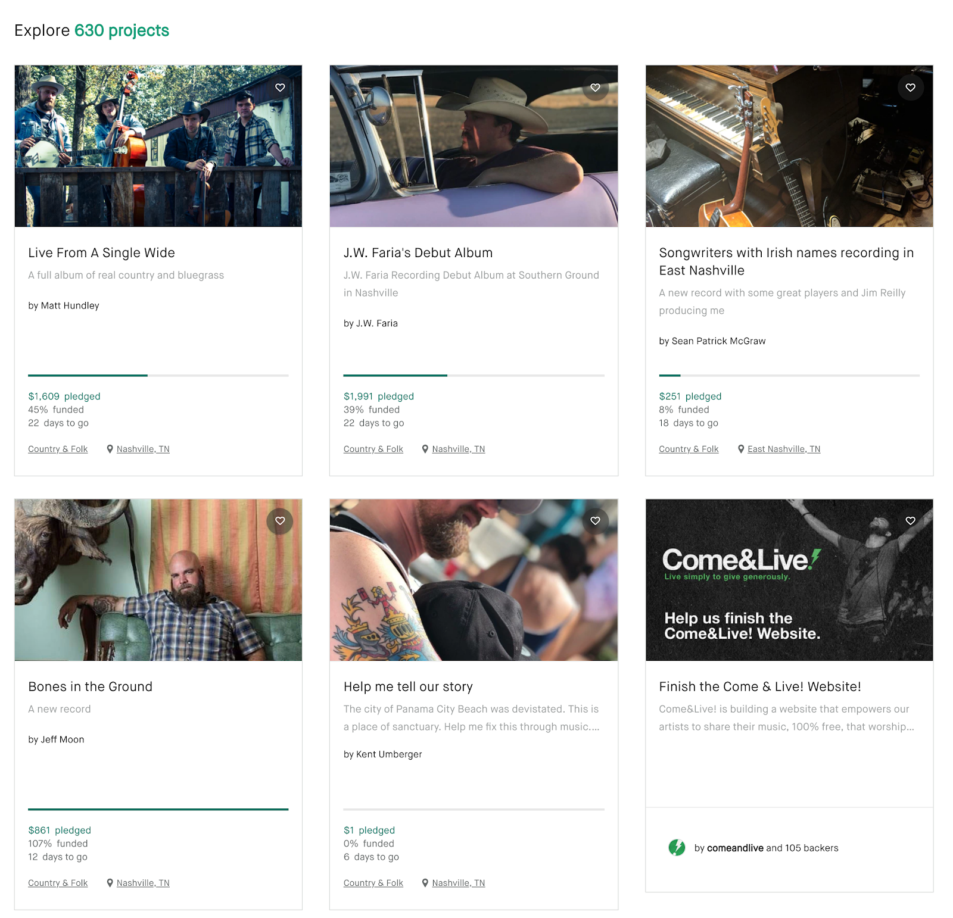Open Live From A Single Wide title

(101, 252)
